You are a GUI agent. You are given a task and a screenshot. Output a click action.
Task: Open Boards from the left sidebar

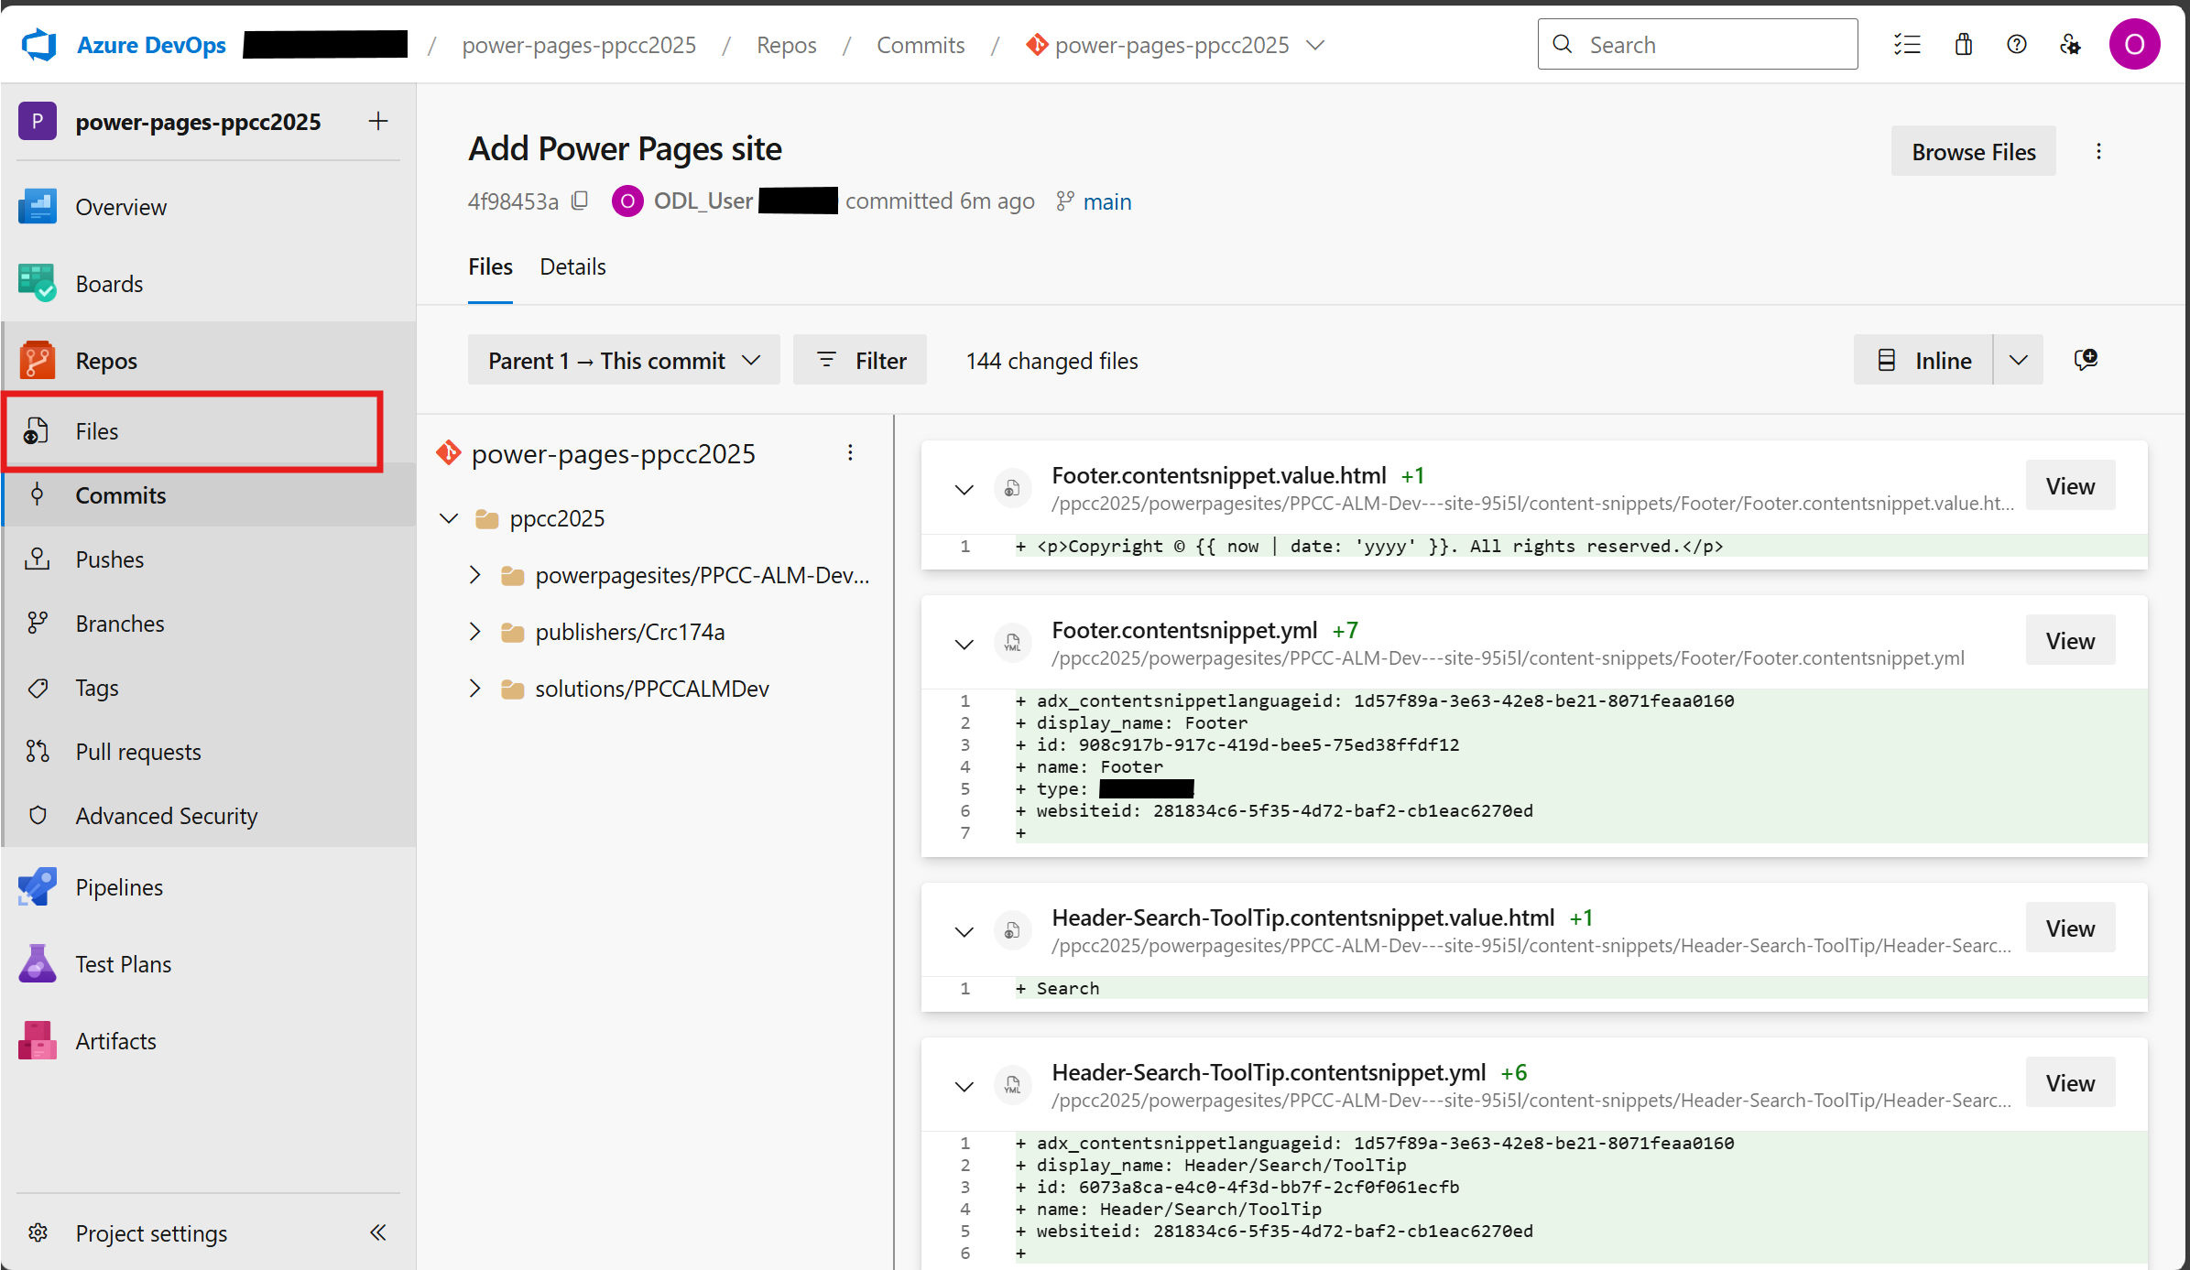pyautogui.click(x=109, y=283)
